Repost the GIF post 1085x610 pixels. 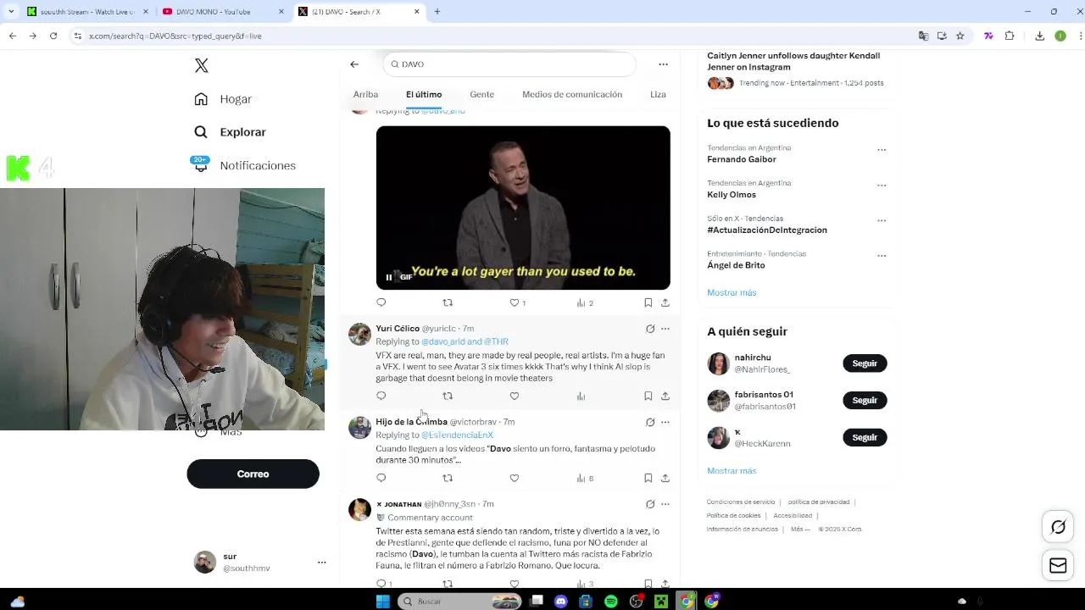point(448,302)
